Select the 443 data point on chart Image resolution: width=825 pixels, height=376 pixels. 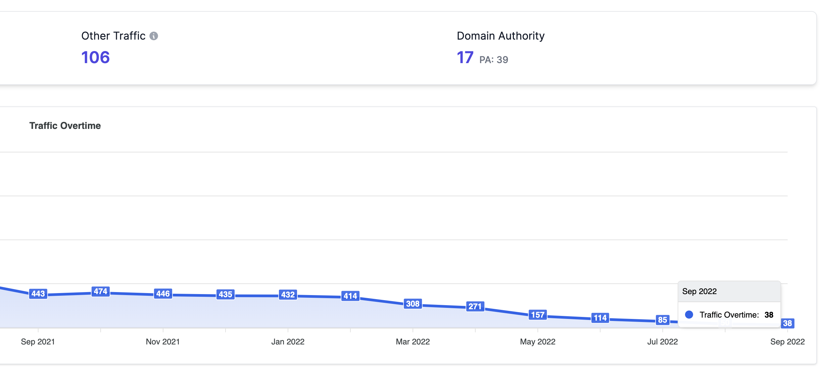tap(38, 294)
